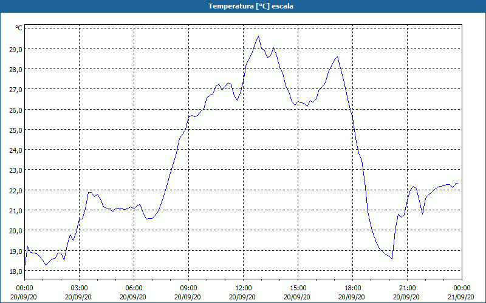Viewport: 486px width, 303px height.
Task: Click the 21:00 time axis label
Action: (x=407, y=288)
